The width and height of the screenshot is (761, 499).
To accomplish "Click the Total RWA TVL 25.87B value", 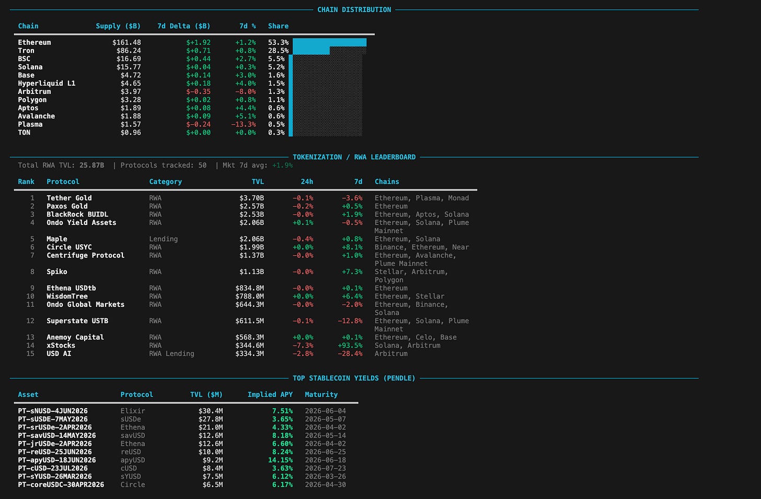I will click(91, 165).
